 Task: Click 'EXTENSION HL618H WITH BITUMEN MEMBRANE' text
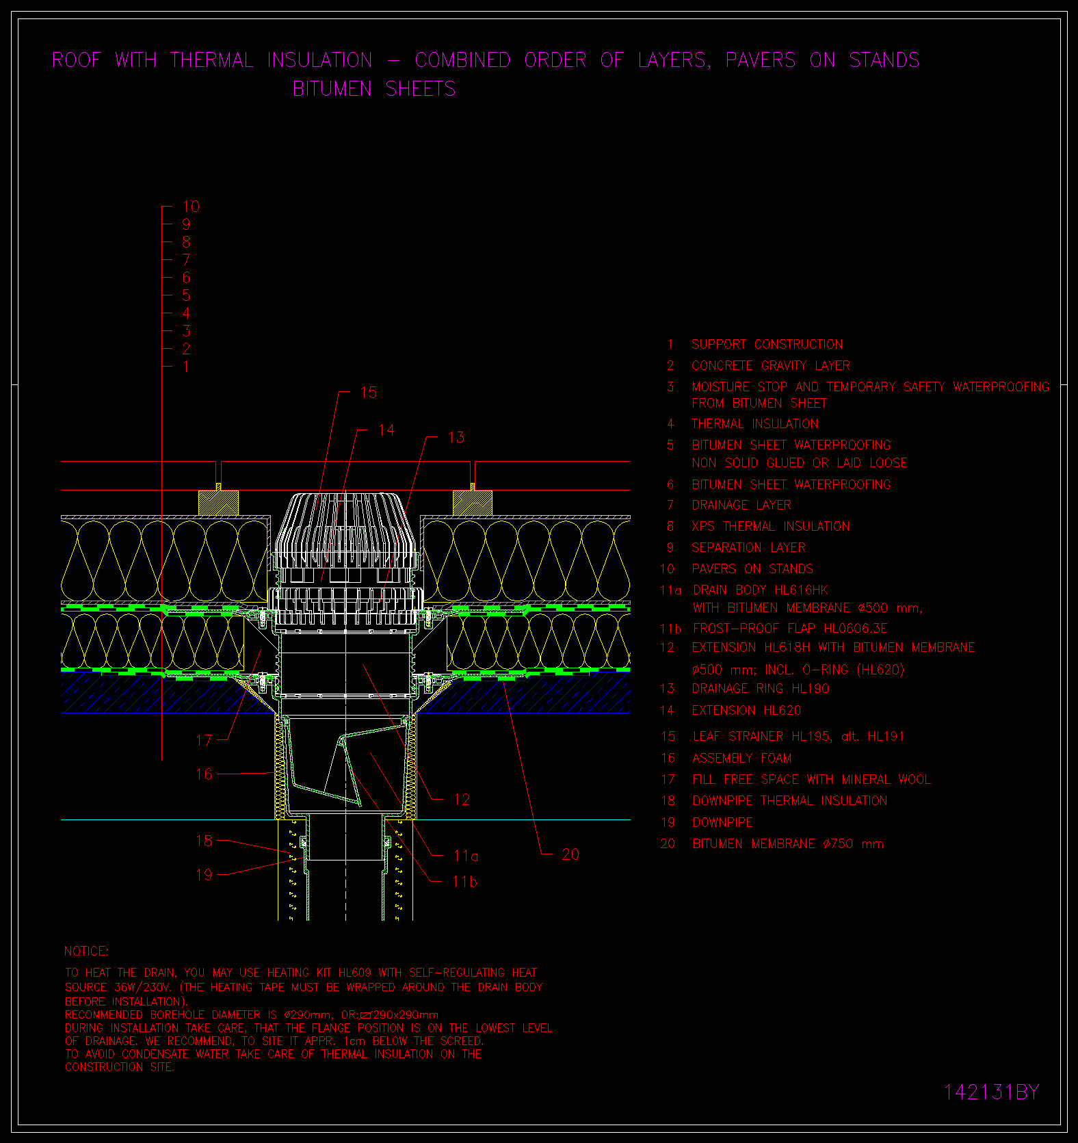coord(833,647)
